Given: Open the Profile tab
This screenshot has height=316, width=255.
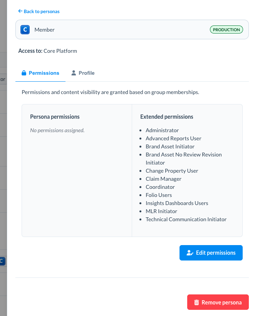Looking at the screenshot, I should (83, 73).
